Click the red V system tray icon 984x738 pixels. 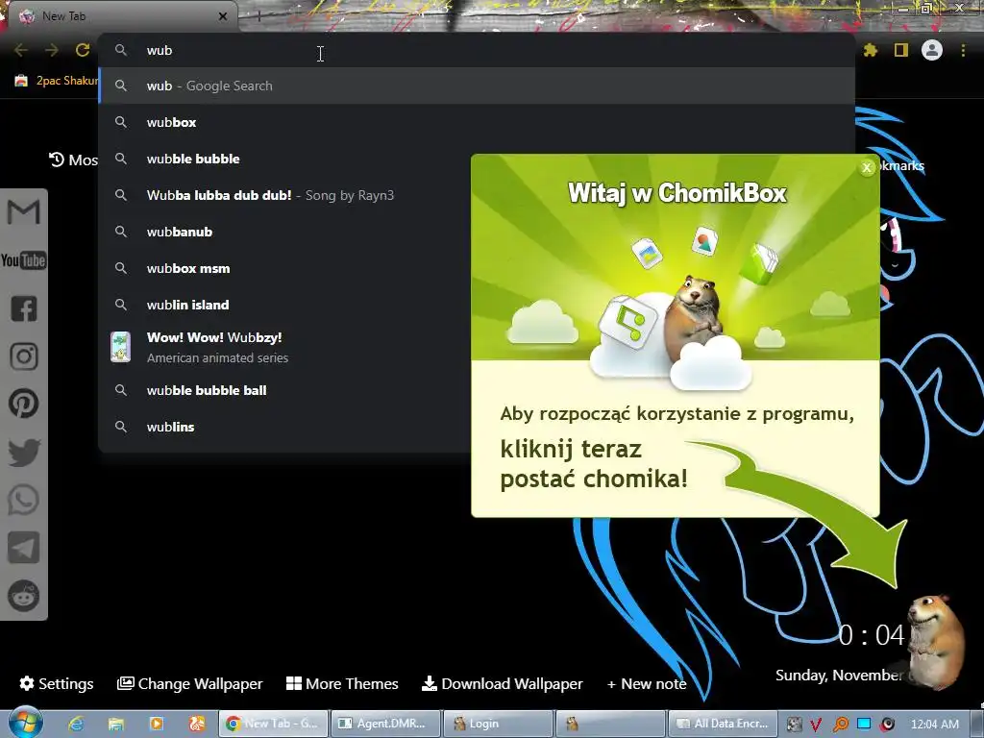pyautogui.click(x=816, y=725)
